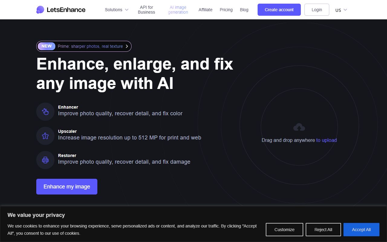Click the NEW badge on the Prime banner
Viewport: 387px width, 242px height.
[46, 46]
